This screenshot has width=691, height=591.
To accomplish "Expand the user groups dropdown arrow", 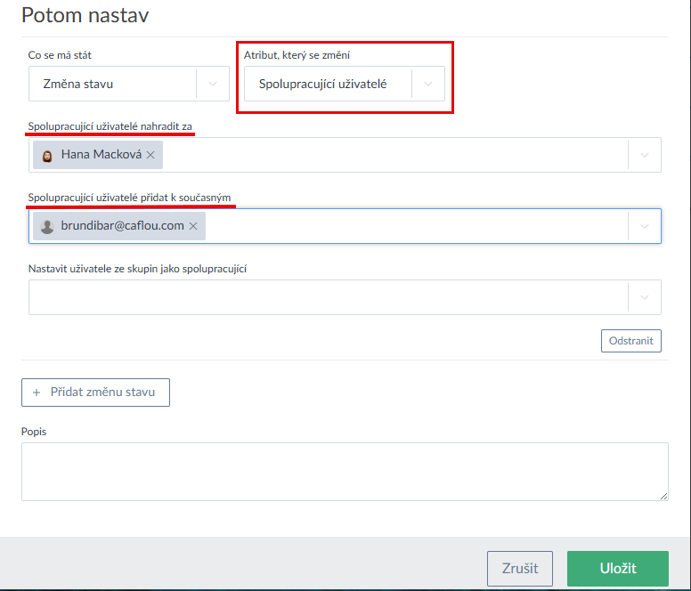I will pyautogui.click(x=645, y=297).
